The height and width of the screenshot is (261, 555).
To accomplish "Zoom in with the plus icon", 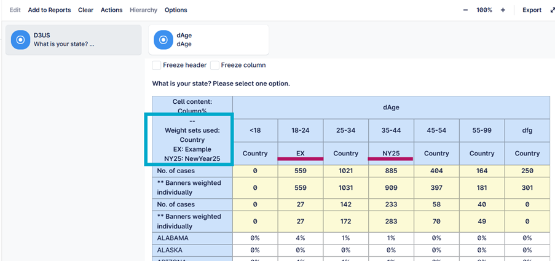I will [x=503, y=10].
